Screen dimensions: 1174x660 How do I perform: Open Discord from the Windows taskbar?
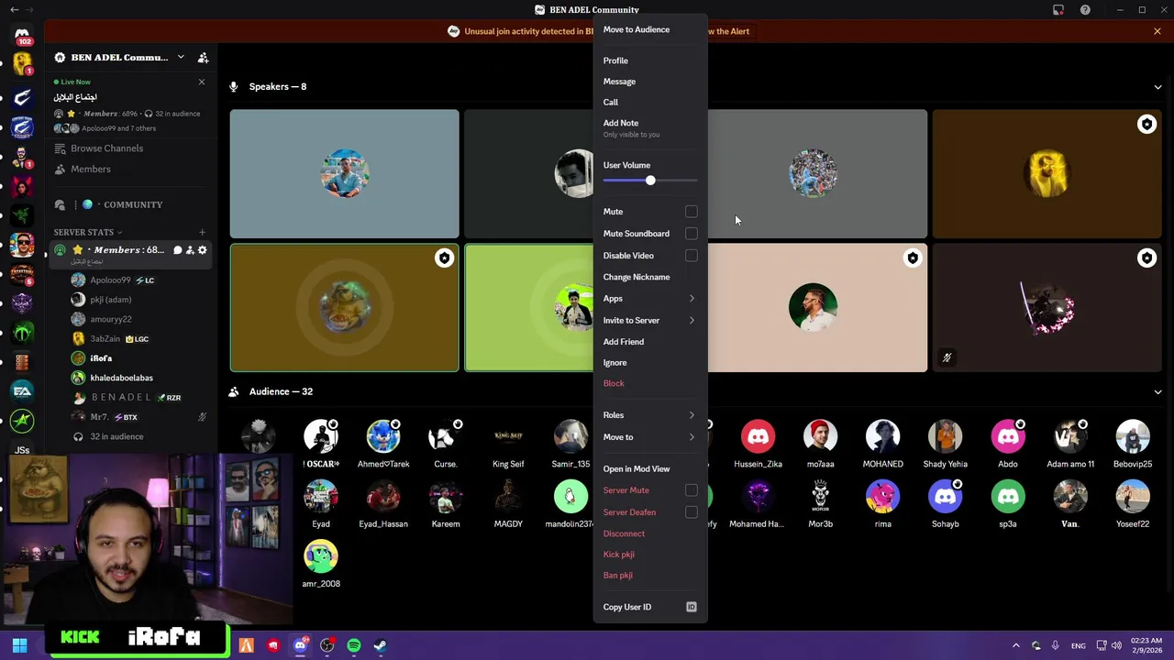[300, 645]
